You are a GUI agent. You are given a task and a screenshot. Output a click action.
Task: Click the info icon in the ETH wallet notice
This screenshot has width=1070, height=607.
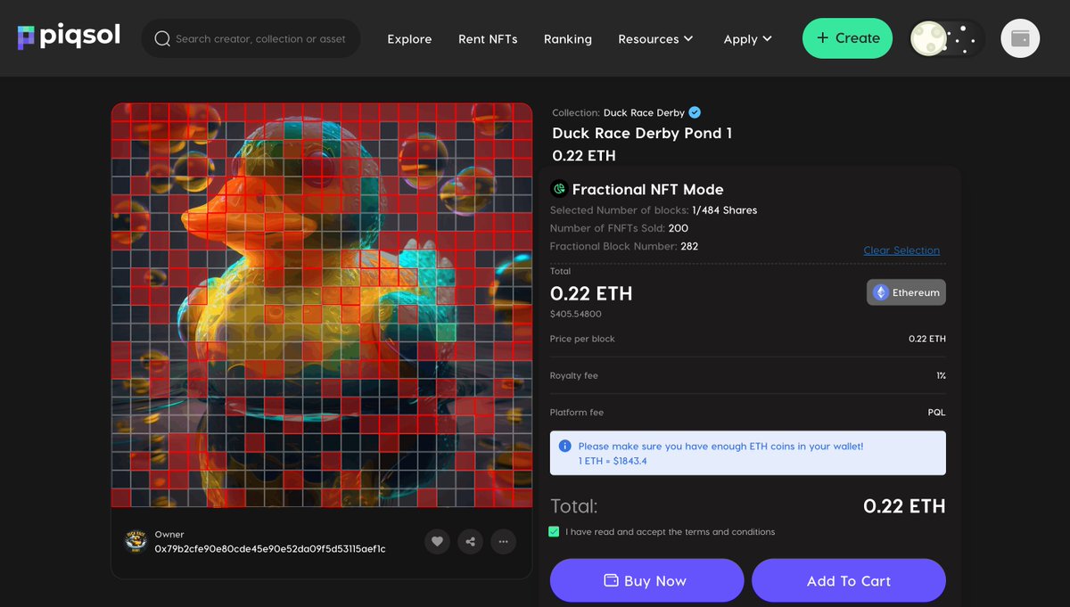click(x=564, y=446)
